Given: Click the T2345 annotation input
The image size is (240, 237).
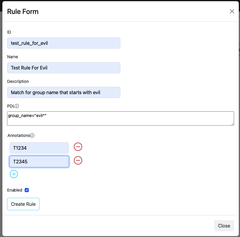Looking at the screenshot, I should (39, 162).
